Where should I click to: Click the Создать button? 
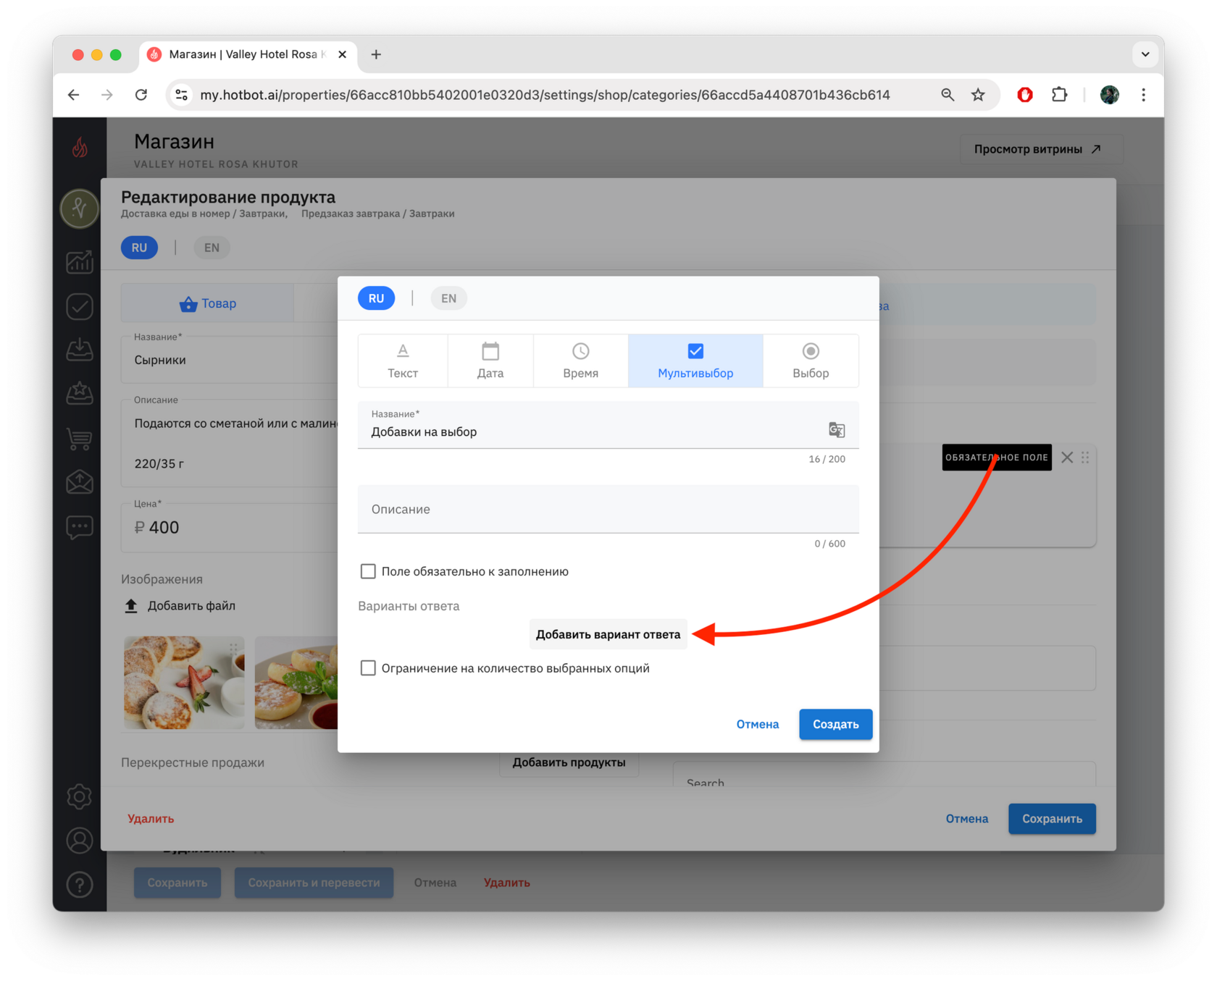pyautogui.click(x=836, y=724)
